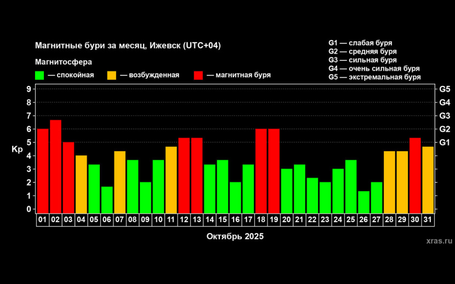Click the 'G3' label on right axis

click(x=445, y=115)
